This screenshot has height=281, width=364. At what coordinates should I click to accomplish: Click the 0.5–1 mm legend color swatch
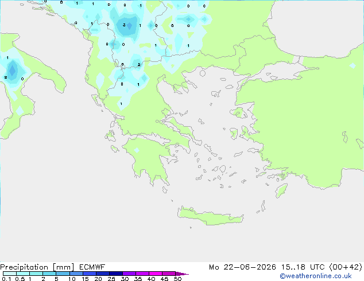coord(23,274)
